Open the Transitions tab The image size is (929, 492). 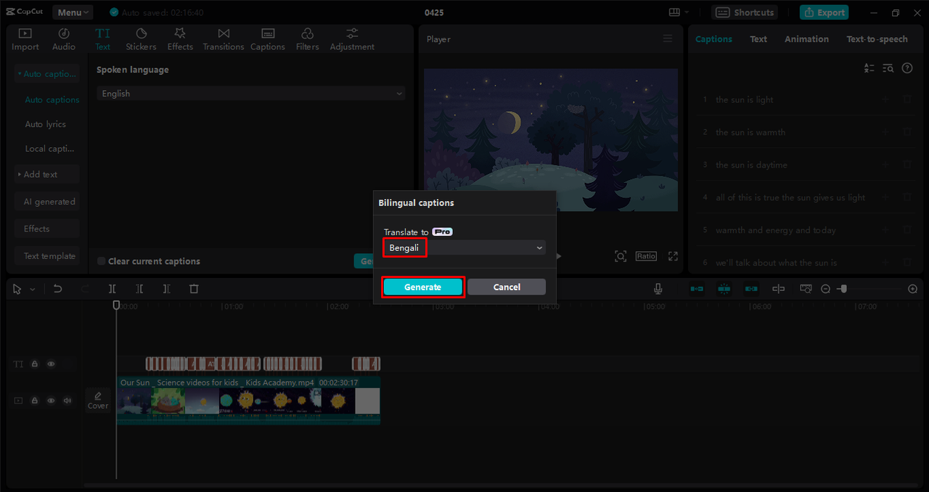click(224, 39)
